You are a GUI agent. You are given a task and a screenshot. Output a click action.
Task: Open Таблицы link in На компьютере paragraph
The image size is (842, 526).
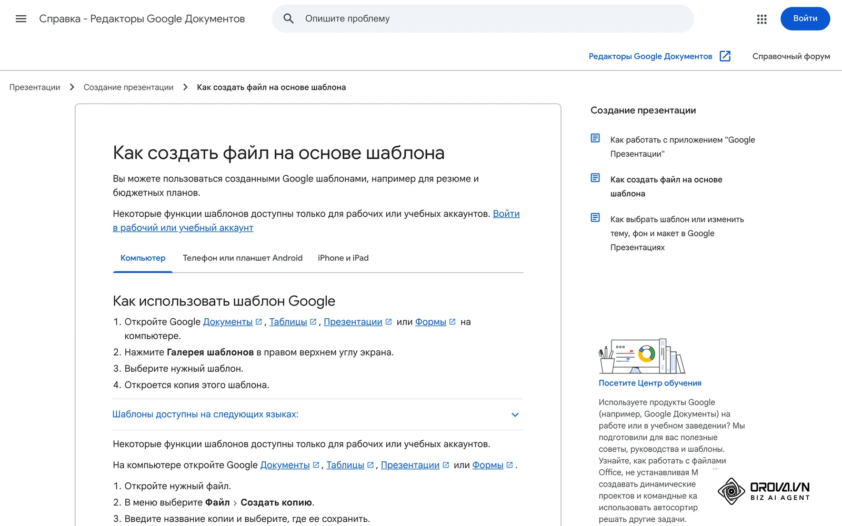pyautogui.click(x=345, y=465)
